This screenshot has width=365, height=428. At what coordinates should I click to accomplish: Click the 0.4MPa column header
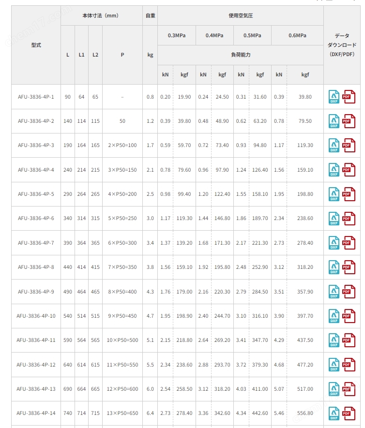click(x=214, y=35)
